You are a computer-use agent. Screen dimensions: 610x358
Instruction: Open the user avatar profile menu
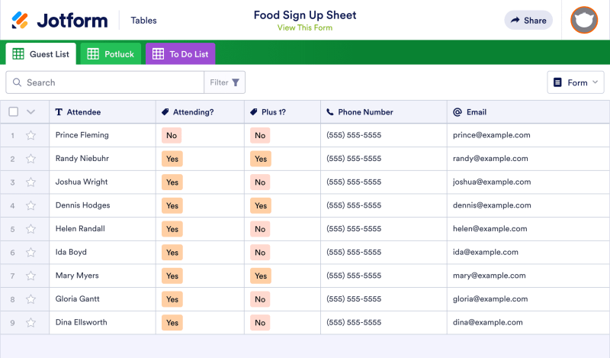tap(584, 20)
